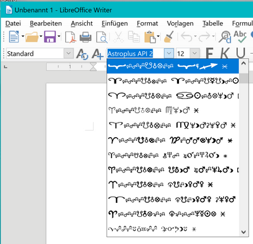Click the Standard paragraph style field
This screenshot has height=244, width=253.
35,54
